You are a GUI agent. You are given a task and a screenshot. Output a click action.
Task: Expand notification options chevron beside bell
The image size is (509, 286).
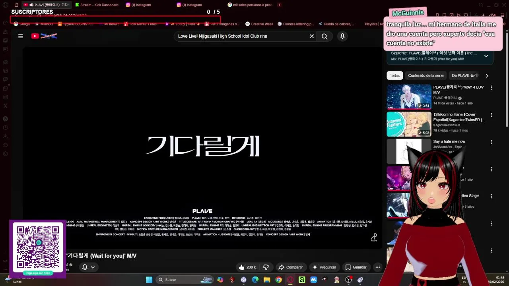point(93,267)
